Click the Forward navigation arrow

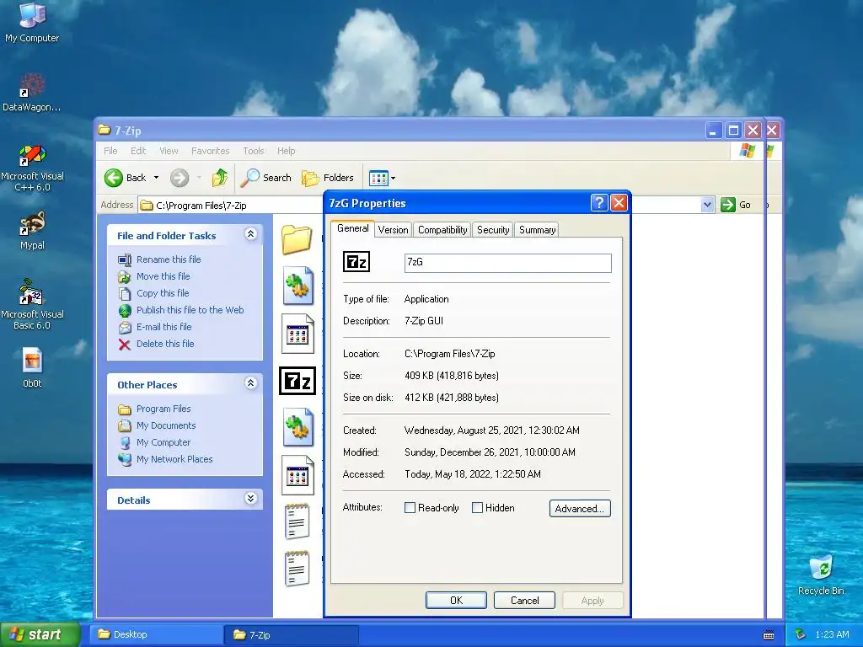tap(180, 178)
